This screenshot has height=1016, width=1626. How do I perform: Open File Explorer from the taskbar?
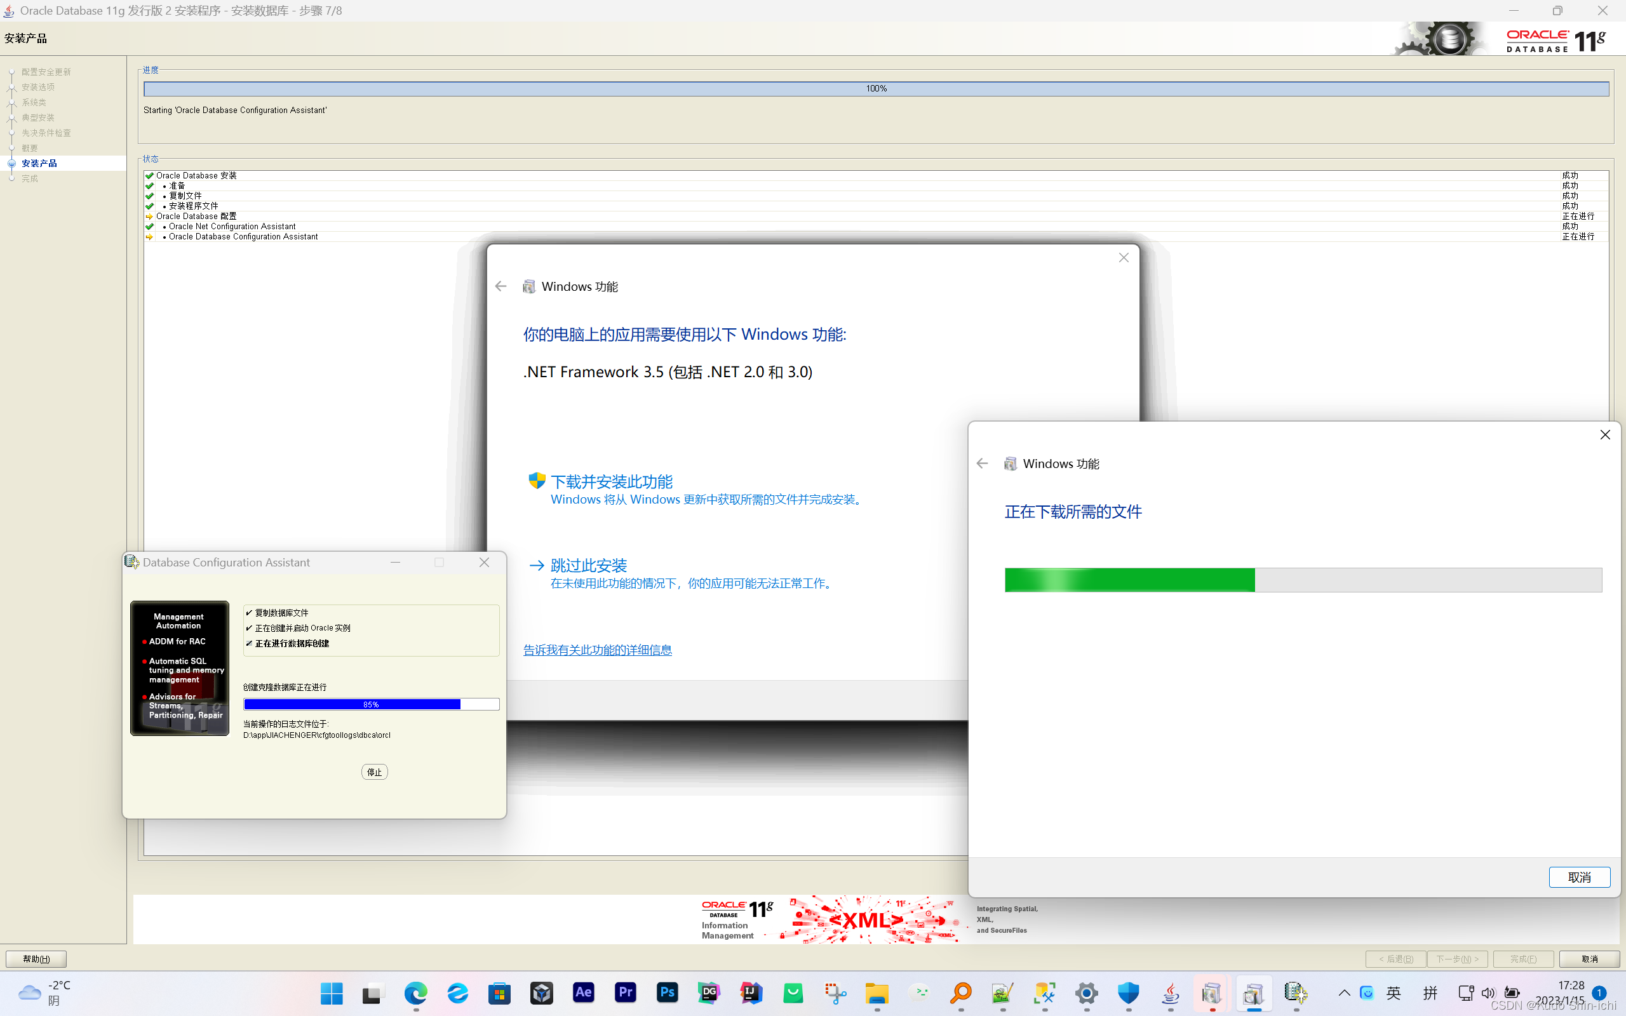click(877, 993)
